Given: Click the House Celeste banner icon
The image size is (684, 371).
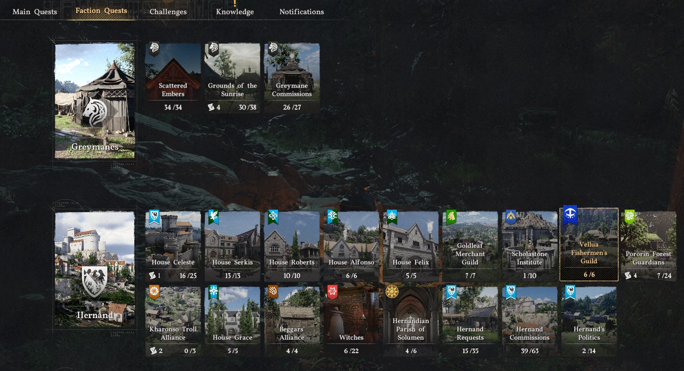Looking at the screenshot, I should coord(154,217).
